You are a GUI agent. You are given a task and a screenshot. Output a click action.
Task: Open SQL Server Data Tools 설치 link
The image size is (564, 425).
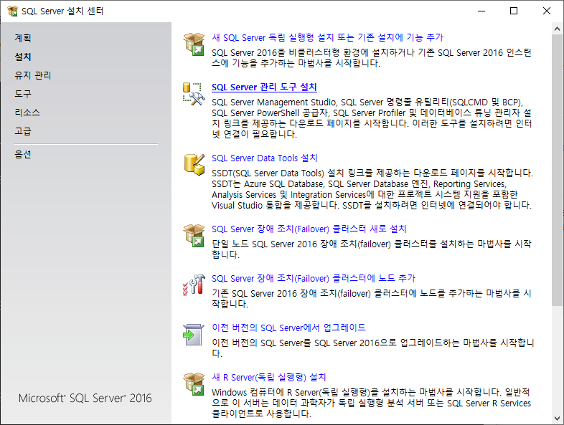264,158
